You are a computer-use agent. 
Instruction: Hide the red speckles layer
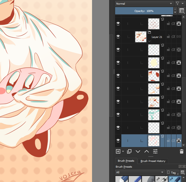118,23
